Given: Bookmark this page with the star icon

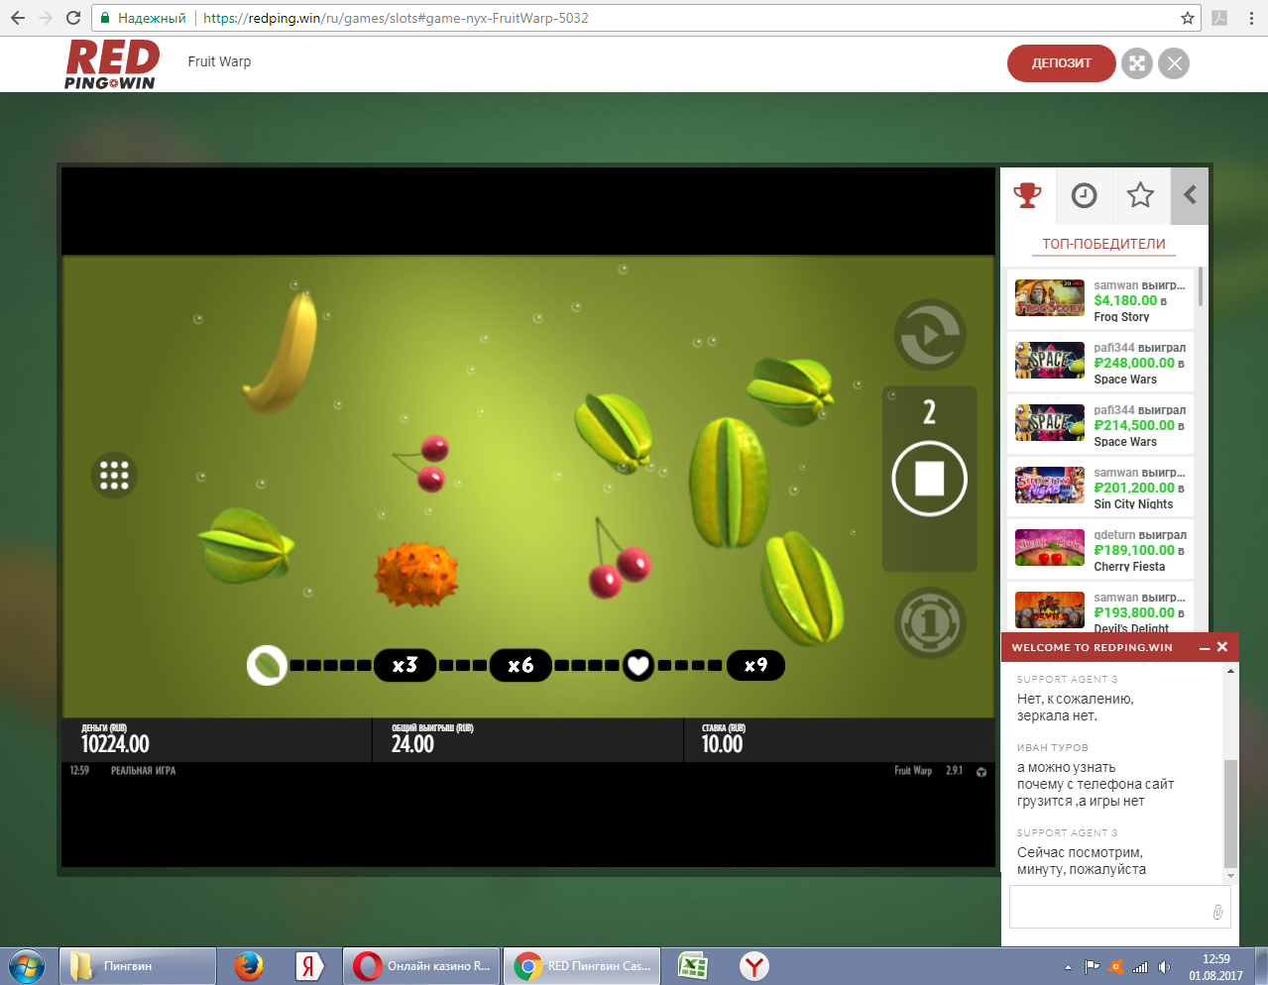Looking at the screenshot, I should 1187,18.
